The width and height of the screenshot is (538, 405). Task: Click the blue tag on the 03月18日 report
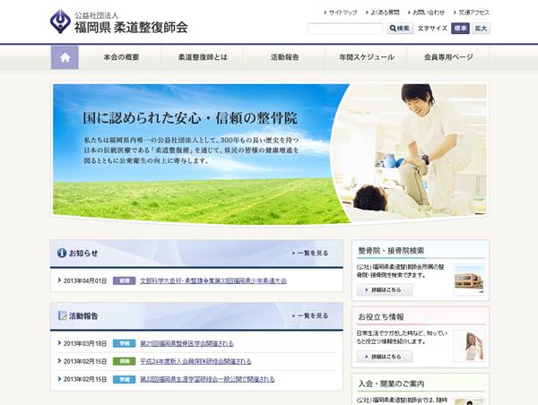coord(125,343)
